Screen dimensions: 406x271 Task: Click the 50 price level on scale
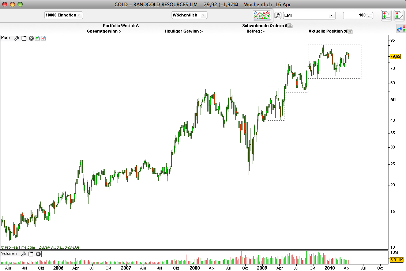[393, 100]
